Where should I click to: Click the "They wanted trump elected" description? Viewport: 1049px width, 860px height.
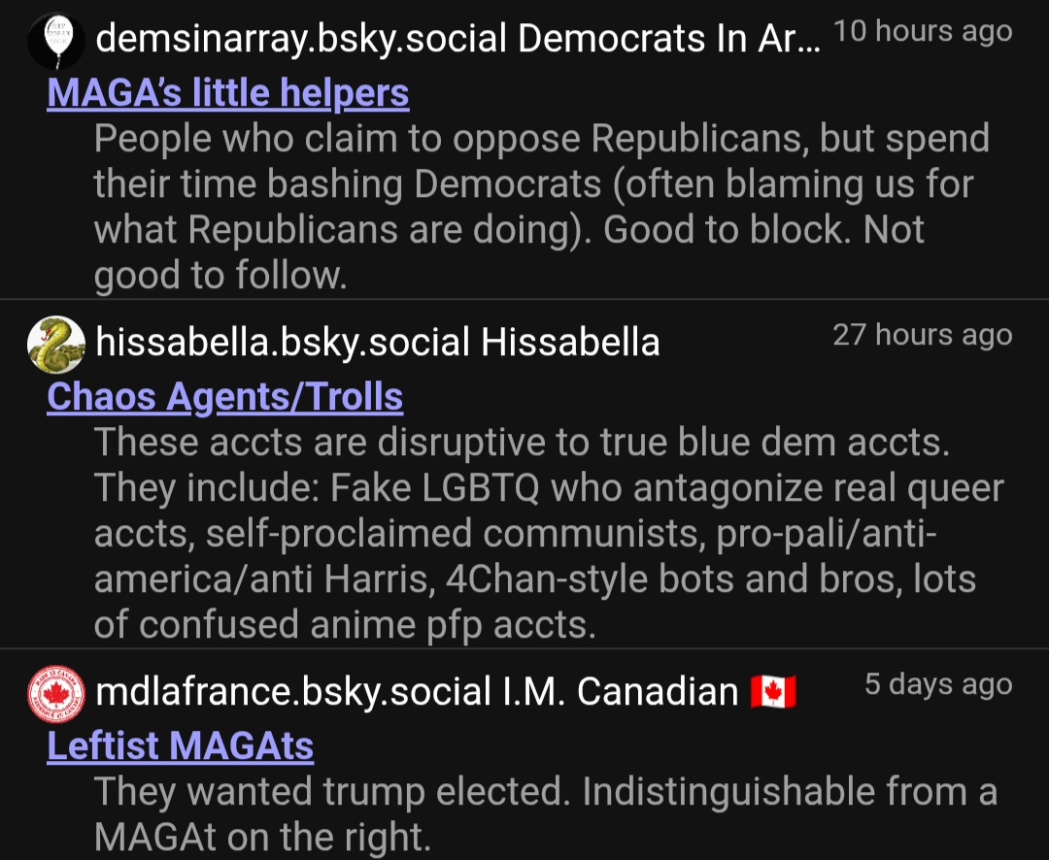tap(545, 792)
